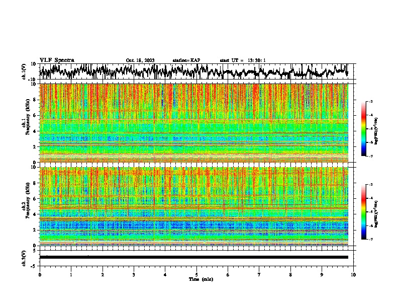The width and height of the screenshot is (398, 308).
Task: Click the color scale bar beside ch.2 spectrogram
Action: (364, 212)
